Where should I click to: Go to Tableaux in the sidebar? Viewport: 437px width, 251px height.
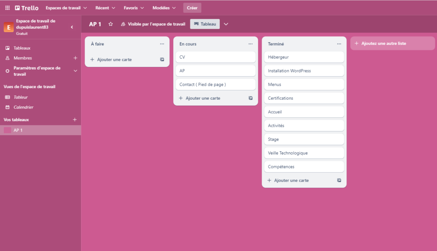click(x=22, y=48)
